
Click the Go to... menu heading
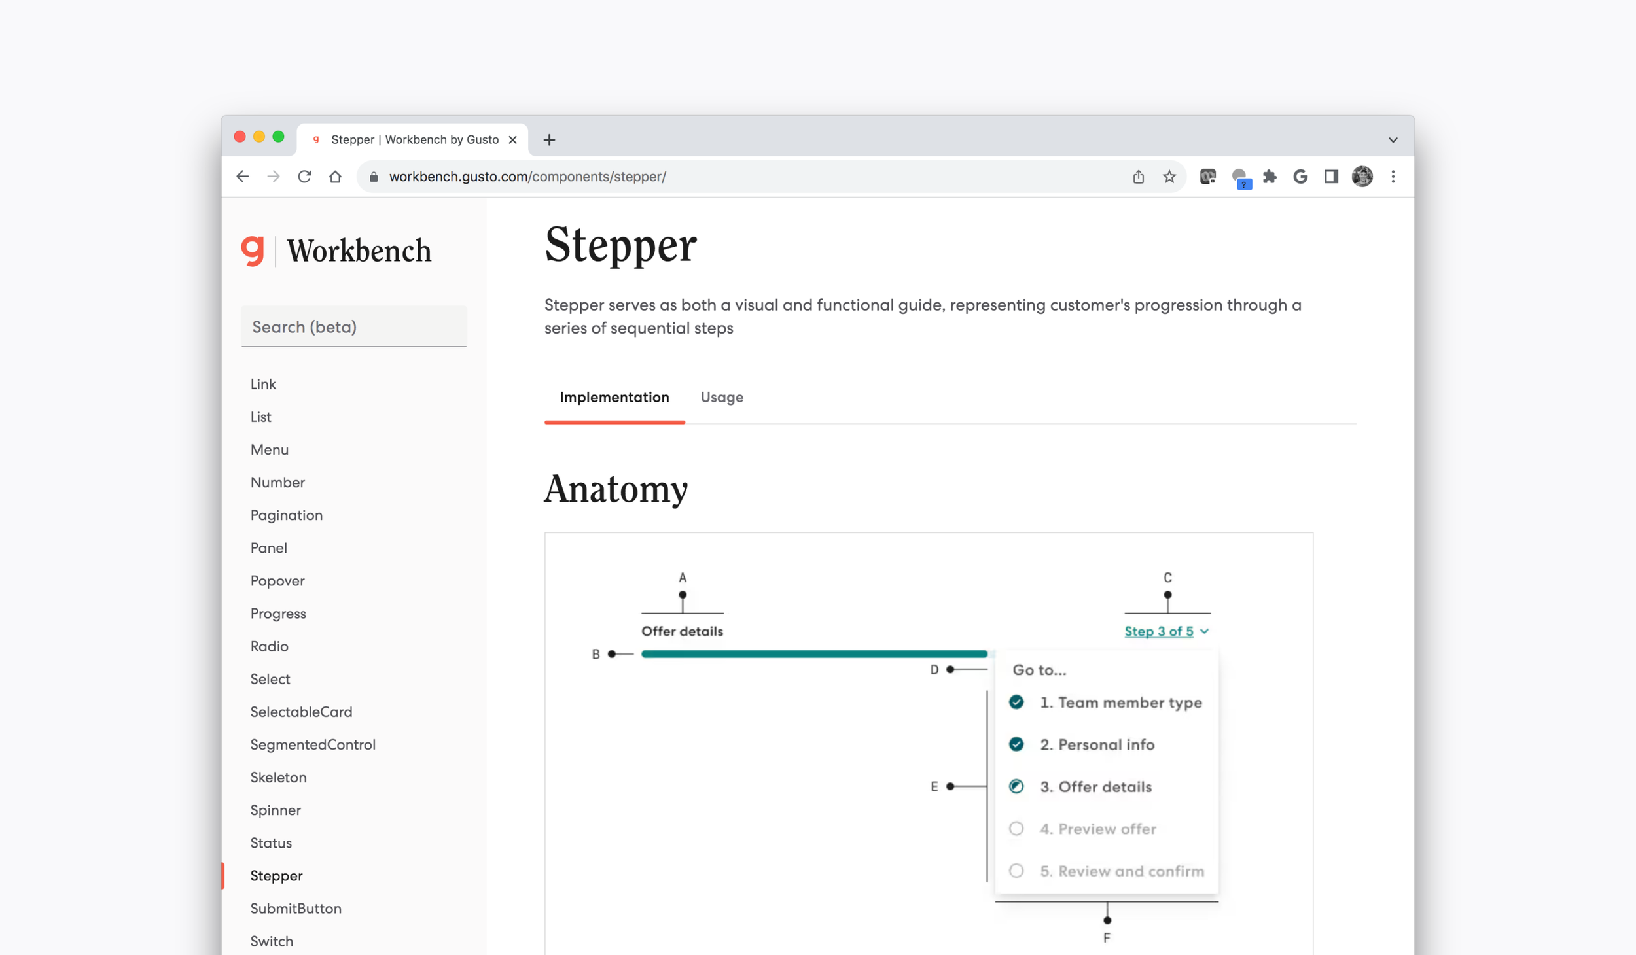click(1039, 670)
